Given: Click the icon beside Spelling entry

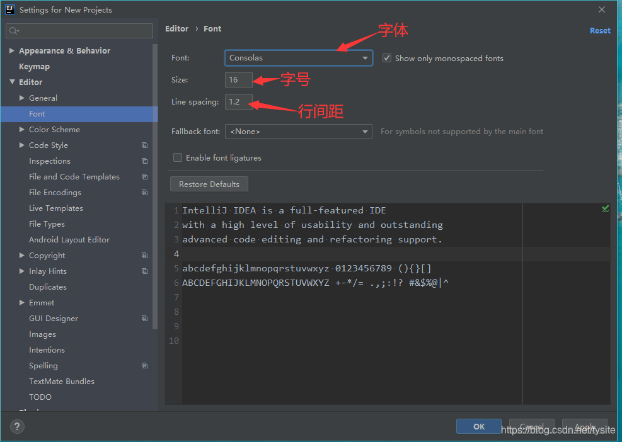Looking at the screenshot, I should (145, 365).
